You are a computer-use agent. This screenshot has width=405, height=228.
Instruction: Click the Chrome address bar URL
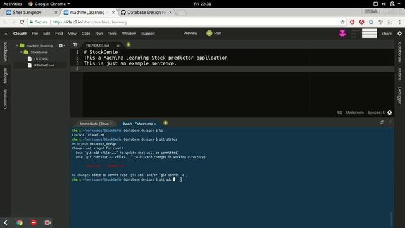tap(89, 22)
